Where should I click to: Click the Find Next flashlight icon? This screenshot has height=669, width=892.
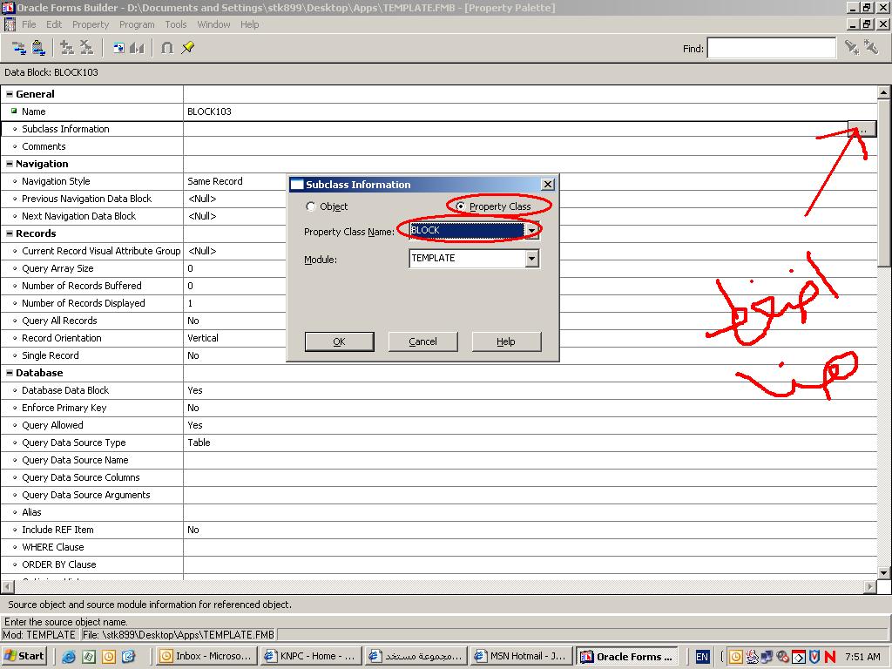[851, 48]
